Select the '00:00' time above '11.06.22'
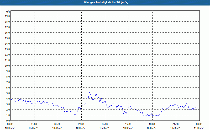210x131 pixels. click(x=199, y=124)
